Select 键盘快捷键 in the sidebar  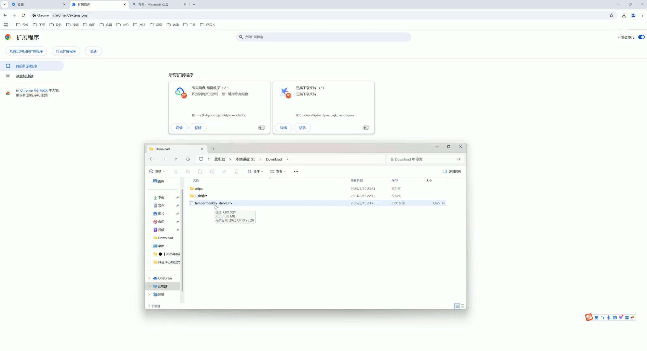[25, 76]
